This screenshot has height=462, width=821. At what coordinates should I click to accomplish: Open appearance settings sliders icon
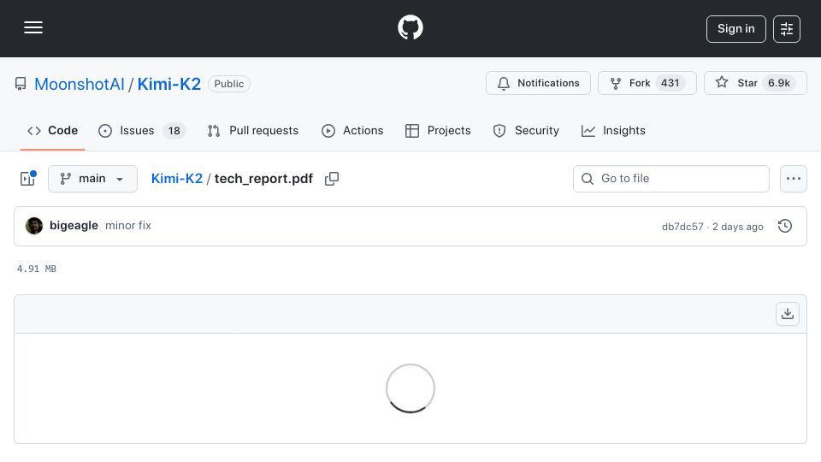click(787, 29)
